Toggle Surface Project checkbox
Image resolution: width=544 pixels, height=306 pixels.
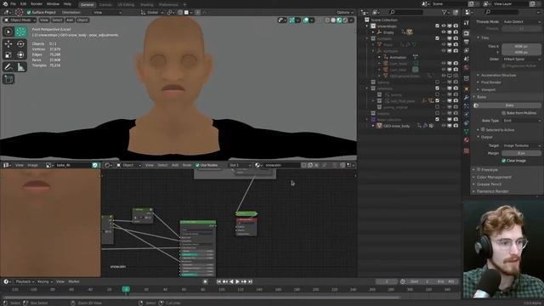point(29,12)
